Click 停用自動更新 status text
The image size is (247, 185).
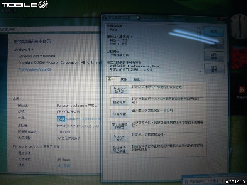[119, 55]
